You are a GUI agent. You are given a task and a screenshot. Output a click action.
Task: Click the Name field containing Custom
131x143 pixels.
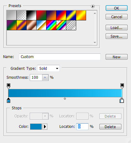pos(60,57)
